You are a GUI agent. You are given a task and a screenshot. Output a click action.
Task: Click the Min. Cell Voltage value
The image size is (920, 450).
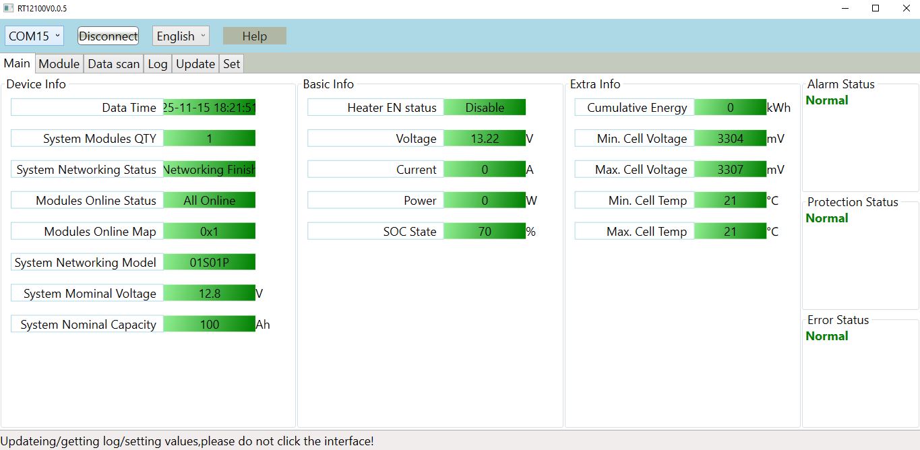click(730, 139)
